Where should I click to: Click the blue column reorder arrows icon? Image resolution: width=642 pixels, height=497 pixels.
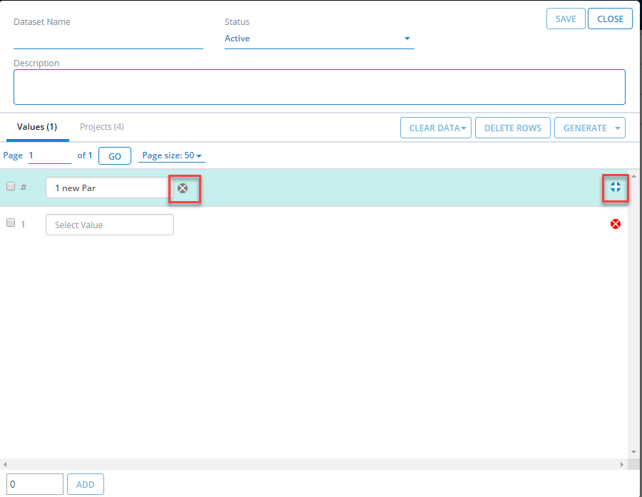[615, 188]
